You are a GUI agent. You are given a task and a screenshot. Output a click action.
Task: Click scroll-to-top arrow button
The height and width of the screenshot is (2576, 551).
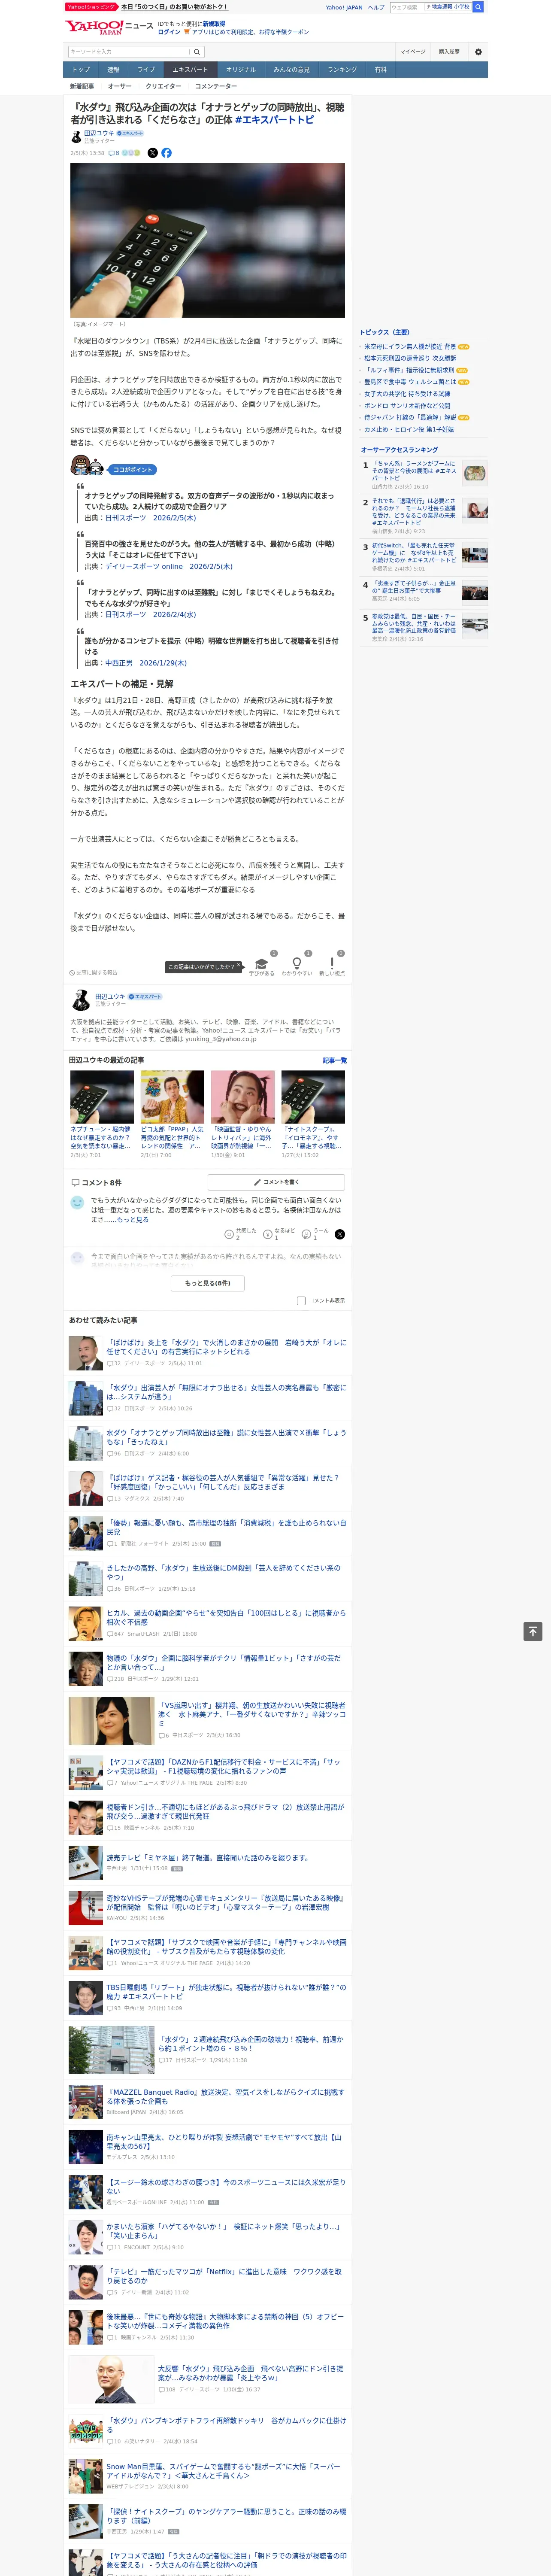click(x=532, y=1632)
